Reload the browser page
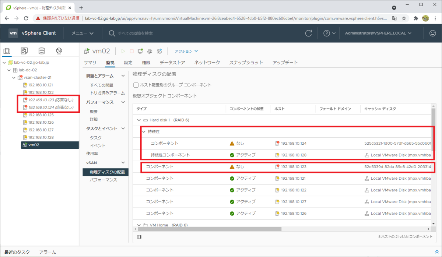The height and width of the screenshot is (257, 442). point(26,18)
